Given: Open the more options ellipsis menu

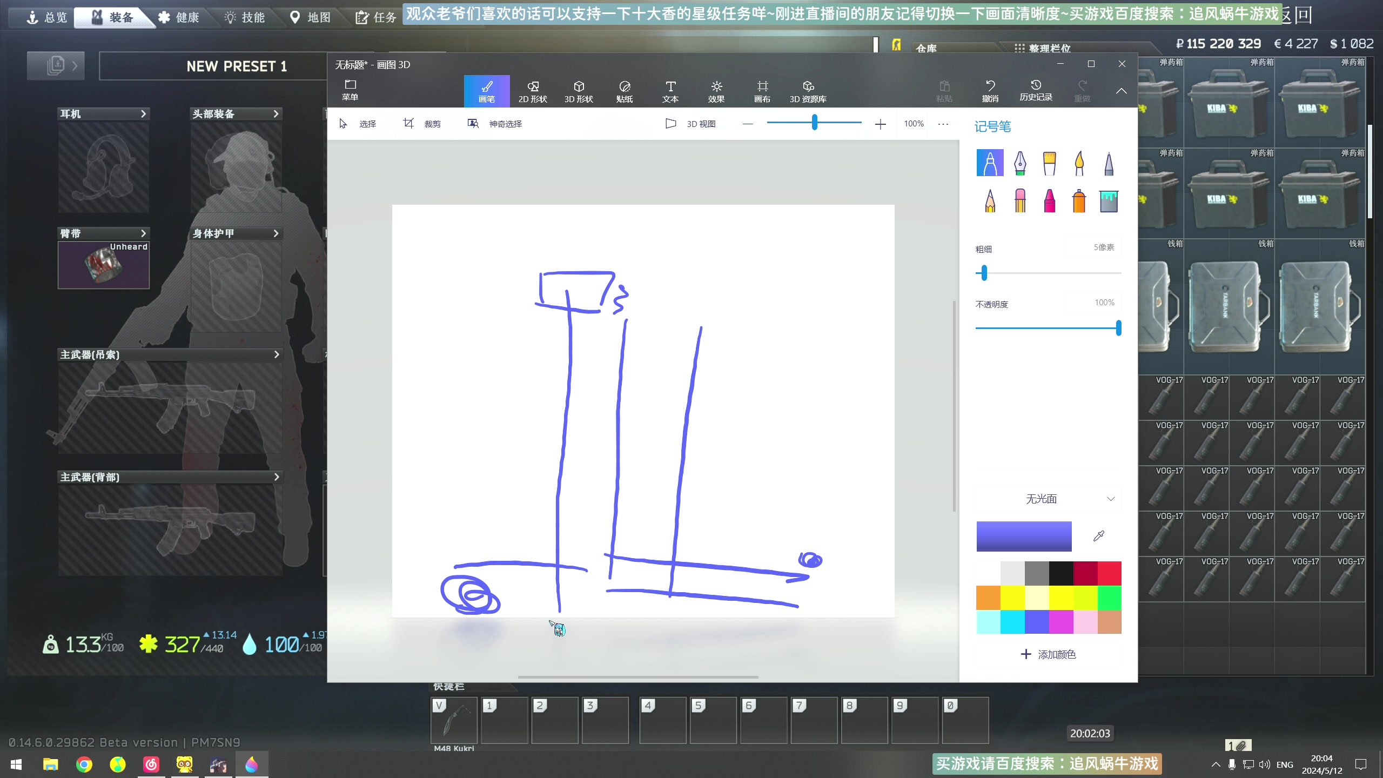Looking at the screenshot, I should [943, 124].
